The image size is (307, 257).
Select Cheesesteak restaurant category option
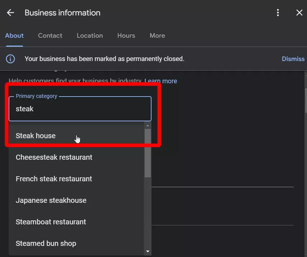click(54, 157)
